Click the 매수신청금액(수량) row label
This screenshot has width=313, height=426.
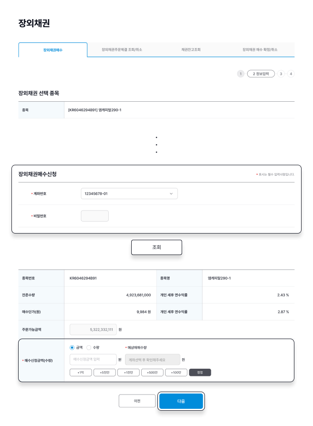[38, 361]
